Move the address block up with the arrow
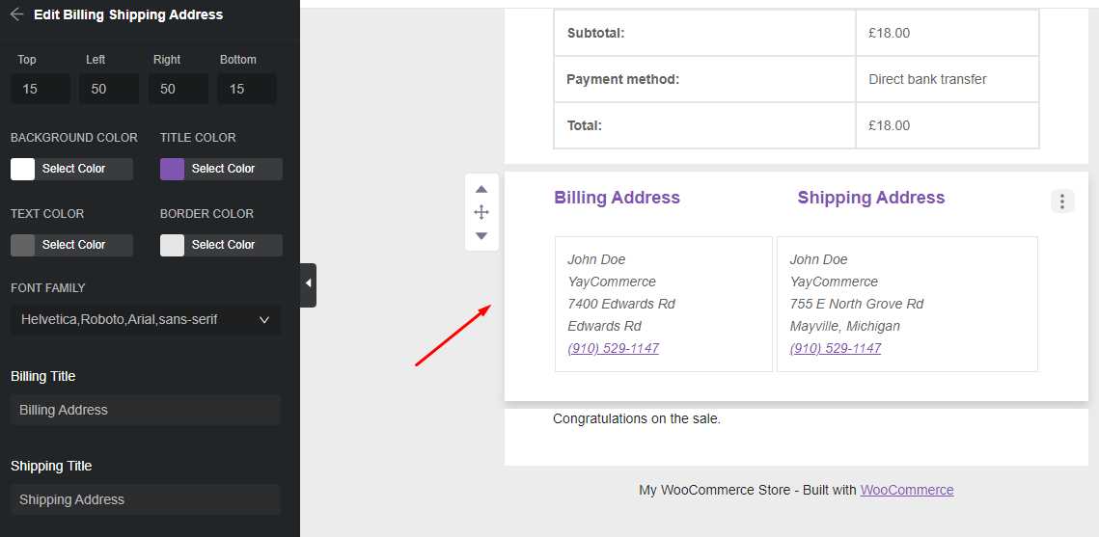 pyautogui.click(x=481, y=189)
